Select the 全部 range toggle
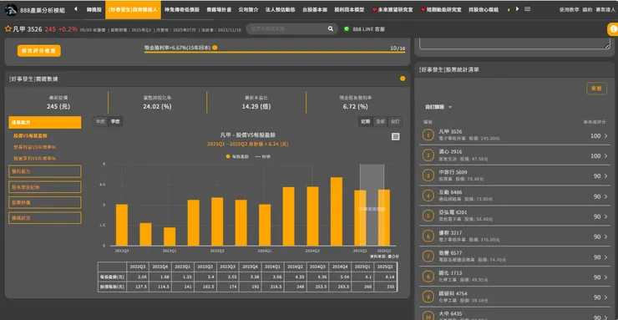The width and height of the screenshot is (618, 320). coord(380,121)
